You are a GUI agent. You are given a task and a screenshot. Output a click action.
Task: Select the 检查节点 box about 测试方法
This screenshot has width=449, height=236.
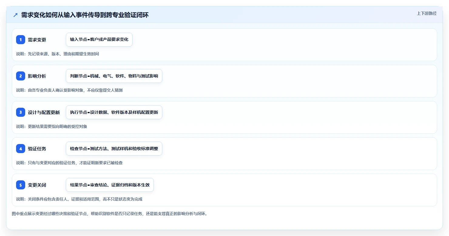114,149
